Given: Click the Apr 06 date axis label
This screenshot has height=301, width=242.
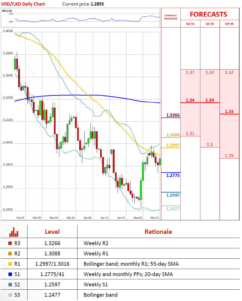Looking at the screenshot, I should [x=88, y=218].
